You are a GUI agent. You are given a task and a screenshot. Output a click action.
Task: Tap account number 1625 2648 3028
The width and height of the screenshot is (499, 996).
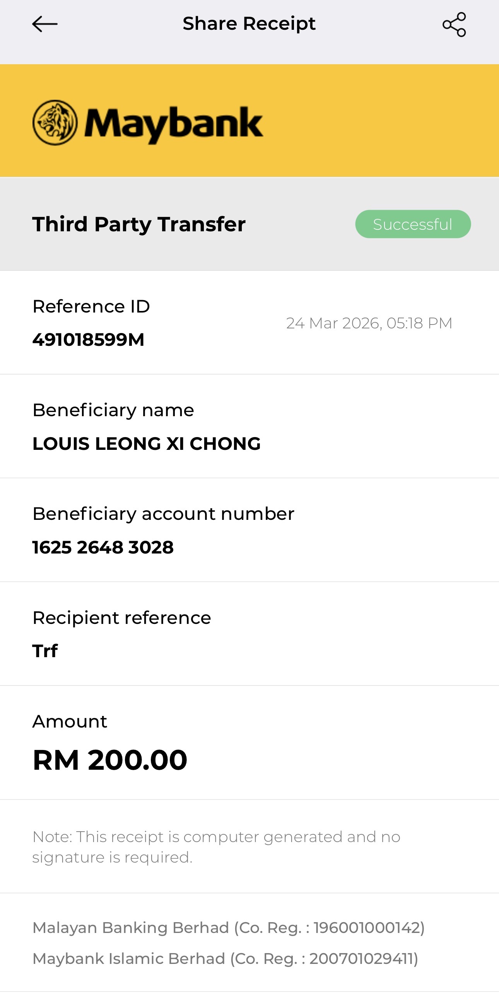(x=103, y=547)
